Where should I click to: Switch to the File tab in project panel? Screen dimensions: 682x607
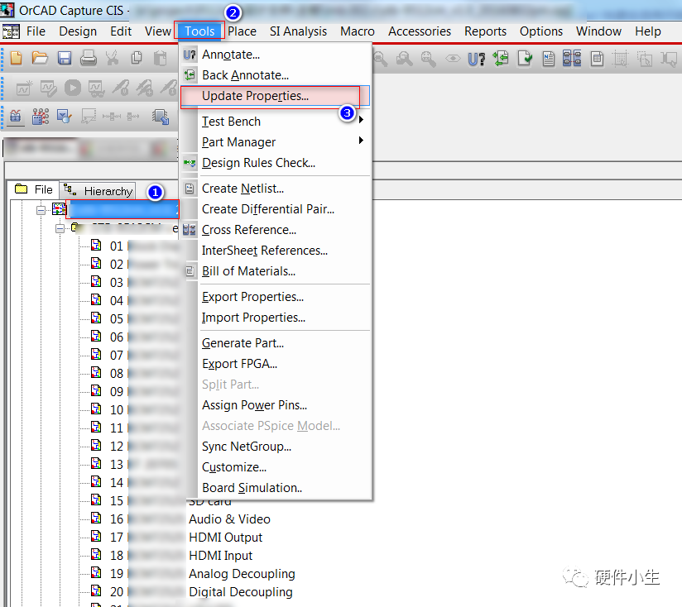pyautogui.click(x=33, y=190)
